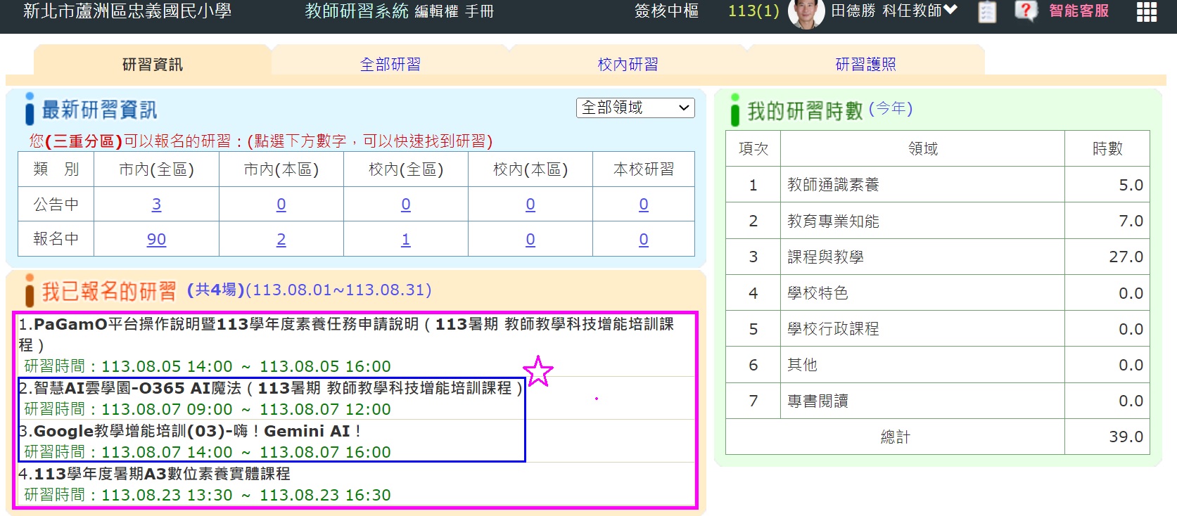This screenshot has width=1177, height=516.
Task: Switch to the 研習資訊 tab
Action: click(x=153, y=64)
